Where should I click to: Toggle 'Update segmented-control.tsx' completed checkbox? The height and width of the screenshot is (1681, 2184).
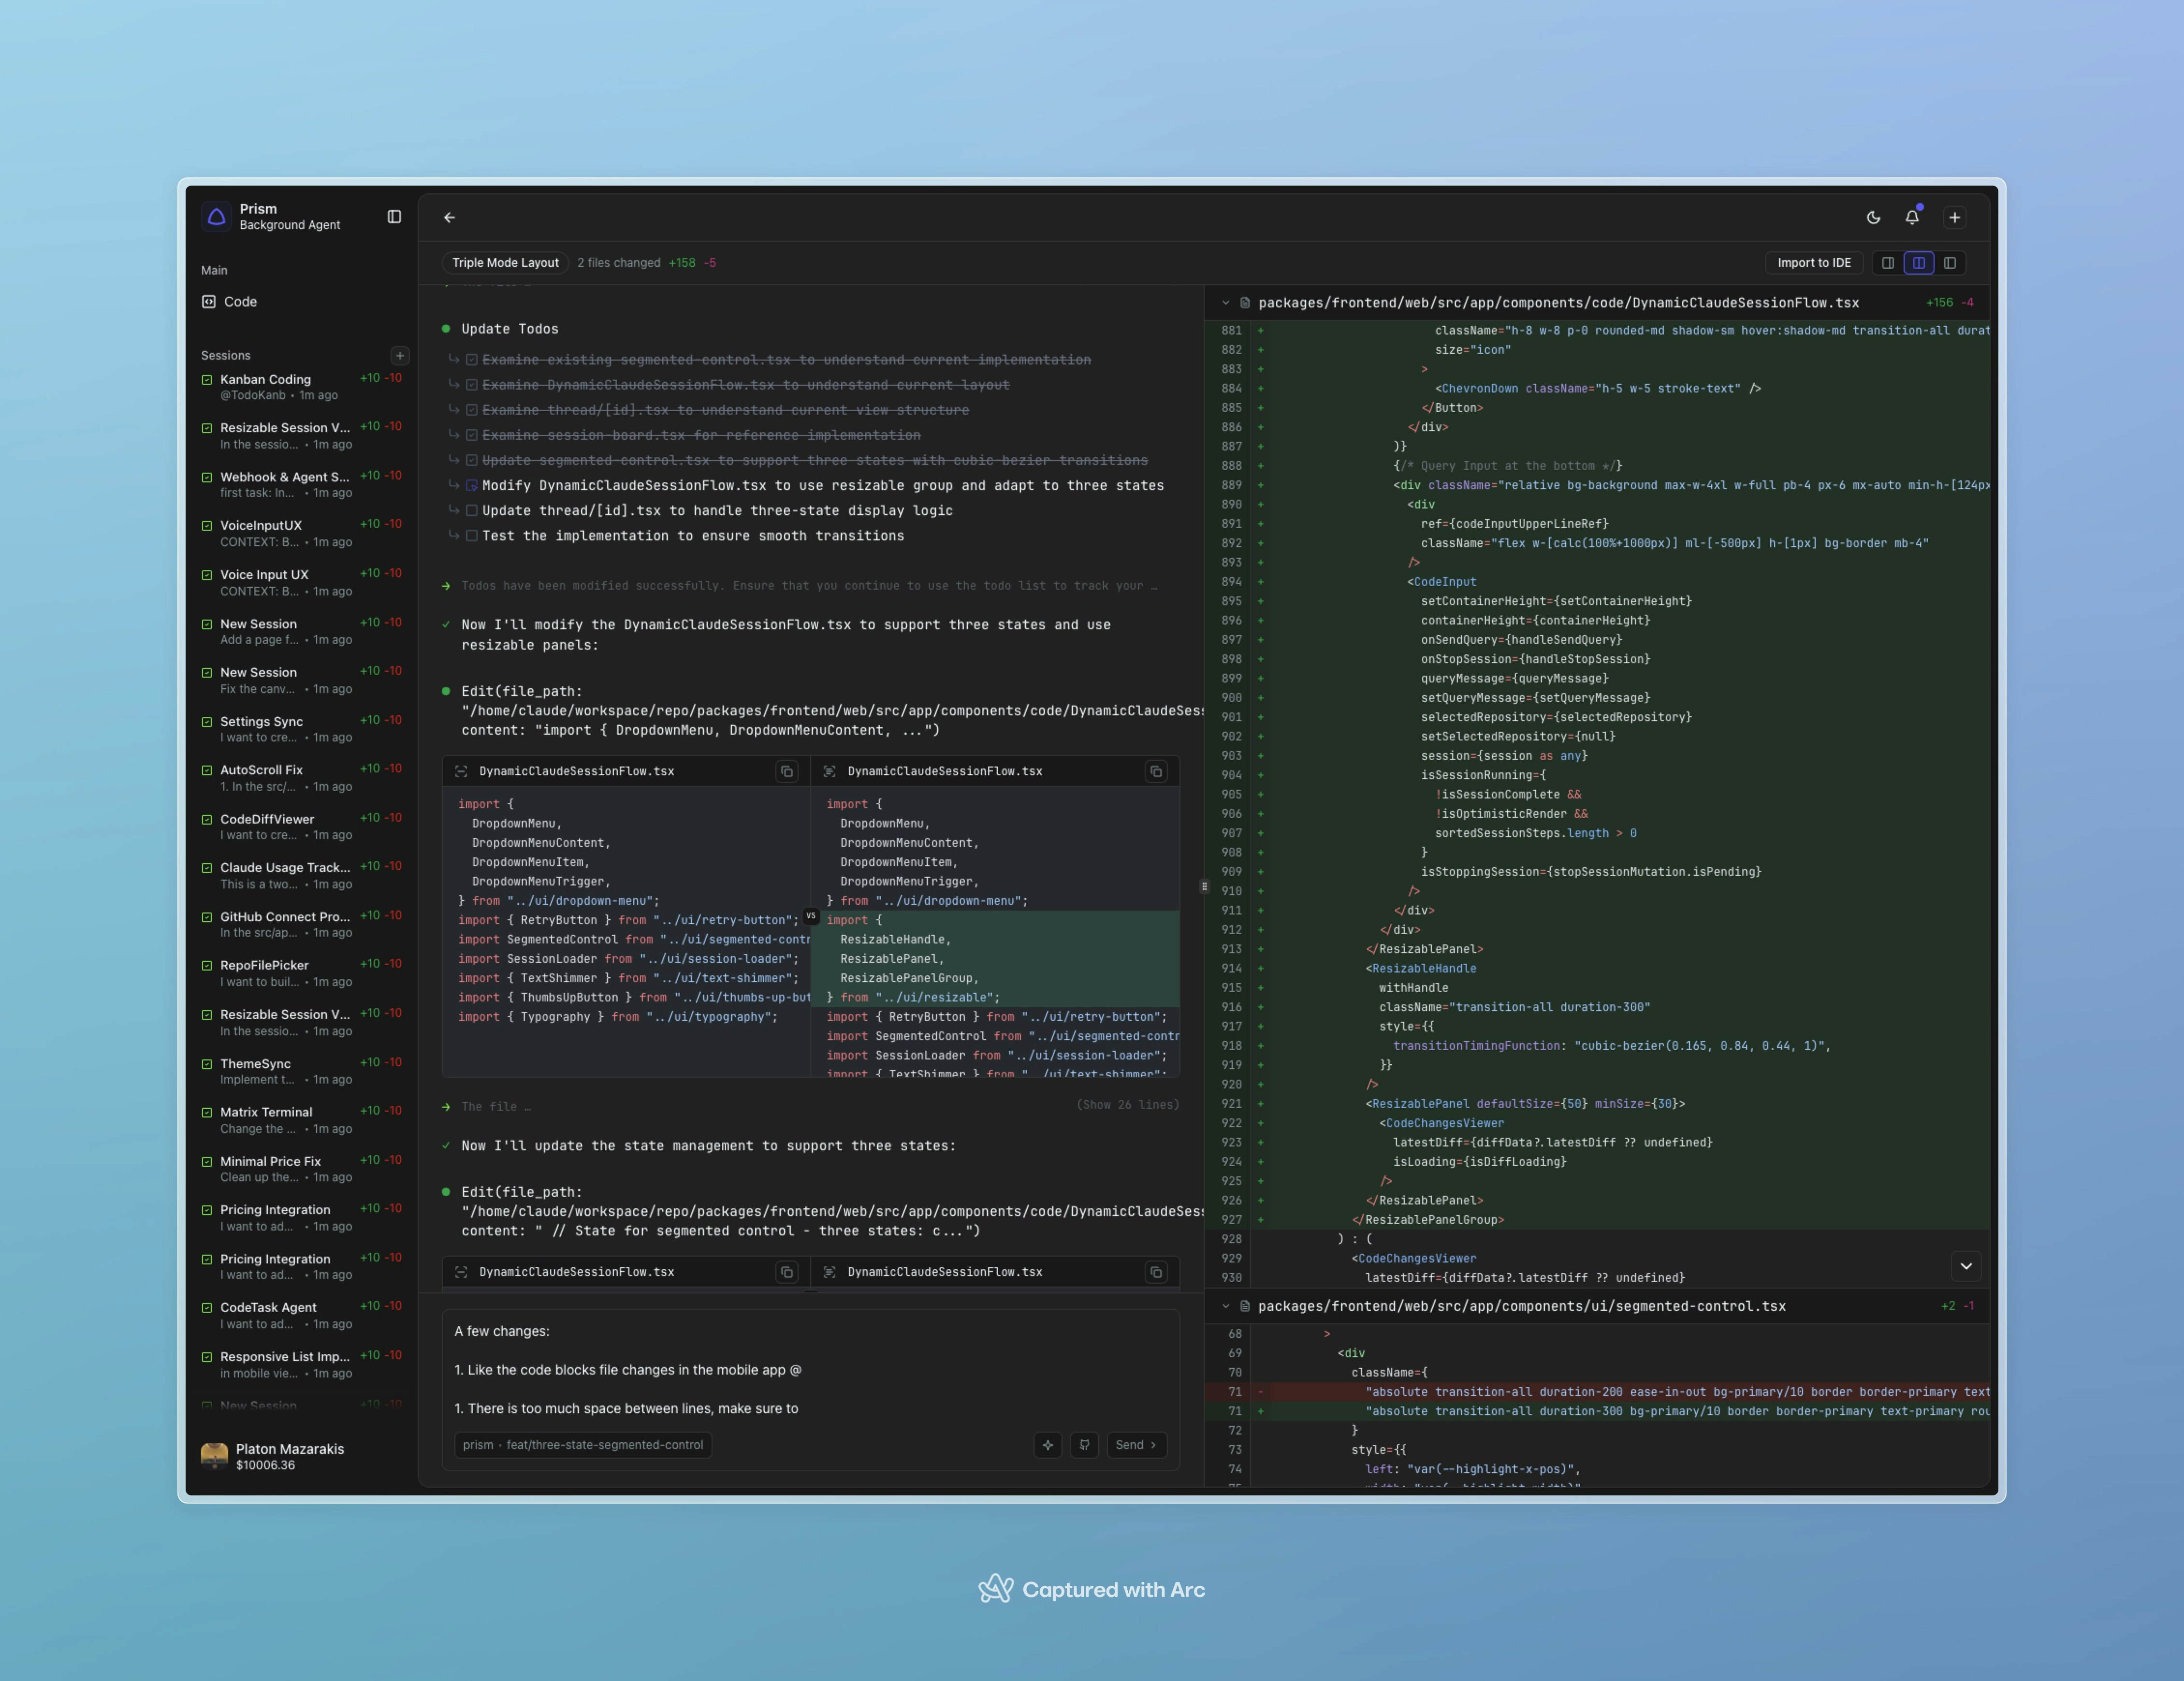pos(471,459)
